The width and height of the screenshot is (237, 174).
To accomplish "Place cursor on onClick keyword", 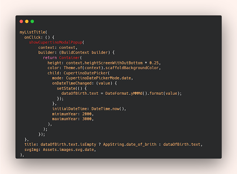I will 33,37.
